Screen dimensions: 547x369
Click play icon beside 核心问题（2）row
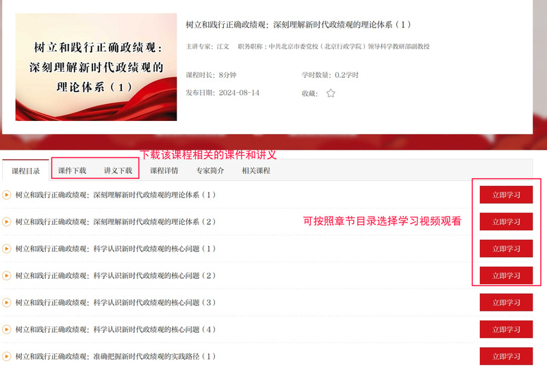[7, 275]
